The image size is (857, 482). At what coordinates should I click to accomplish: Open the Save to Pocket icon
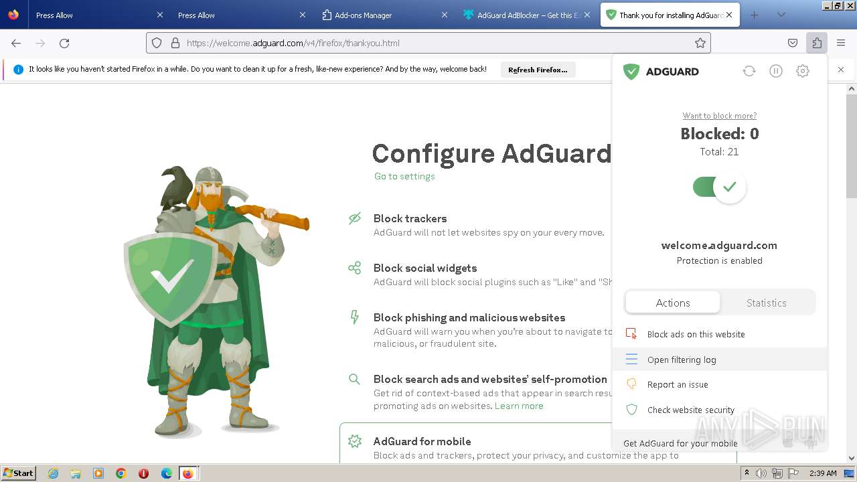(793, 43)
